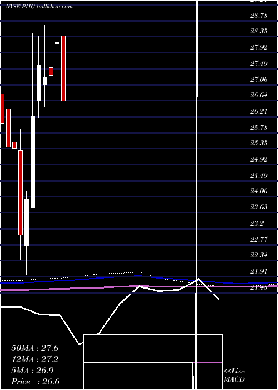Pick the 25.78 price label
This screenshot has width=278, height=390.
[x=259, y=128]
